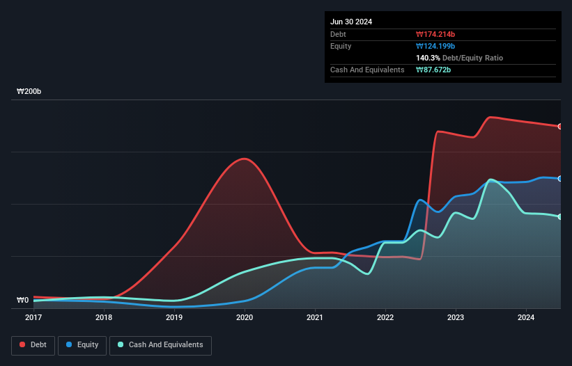Click the 2020 x-axis label
The width and height of the screenshot is (572, 366).
point(245,317)
